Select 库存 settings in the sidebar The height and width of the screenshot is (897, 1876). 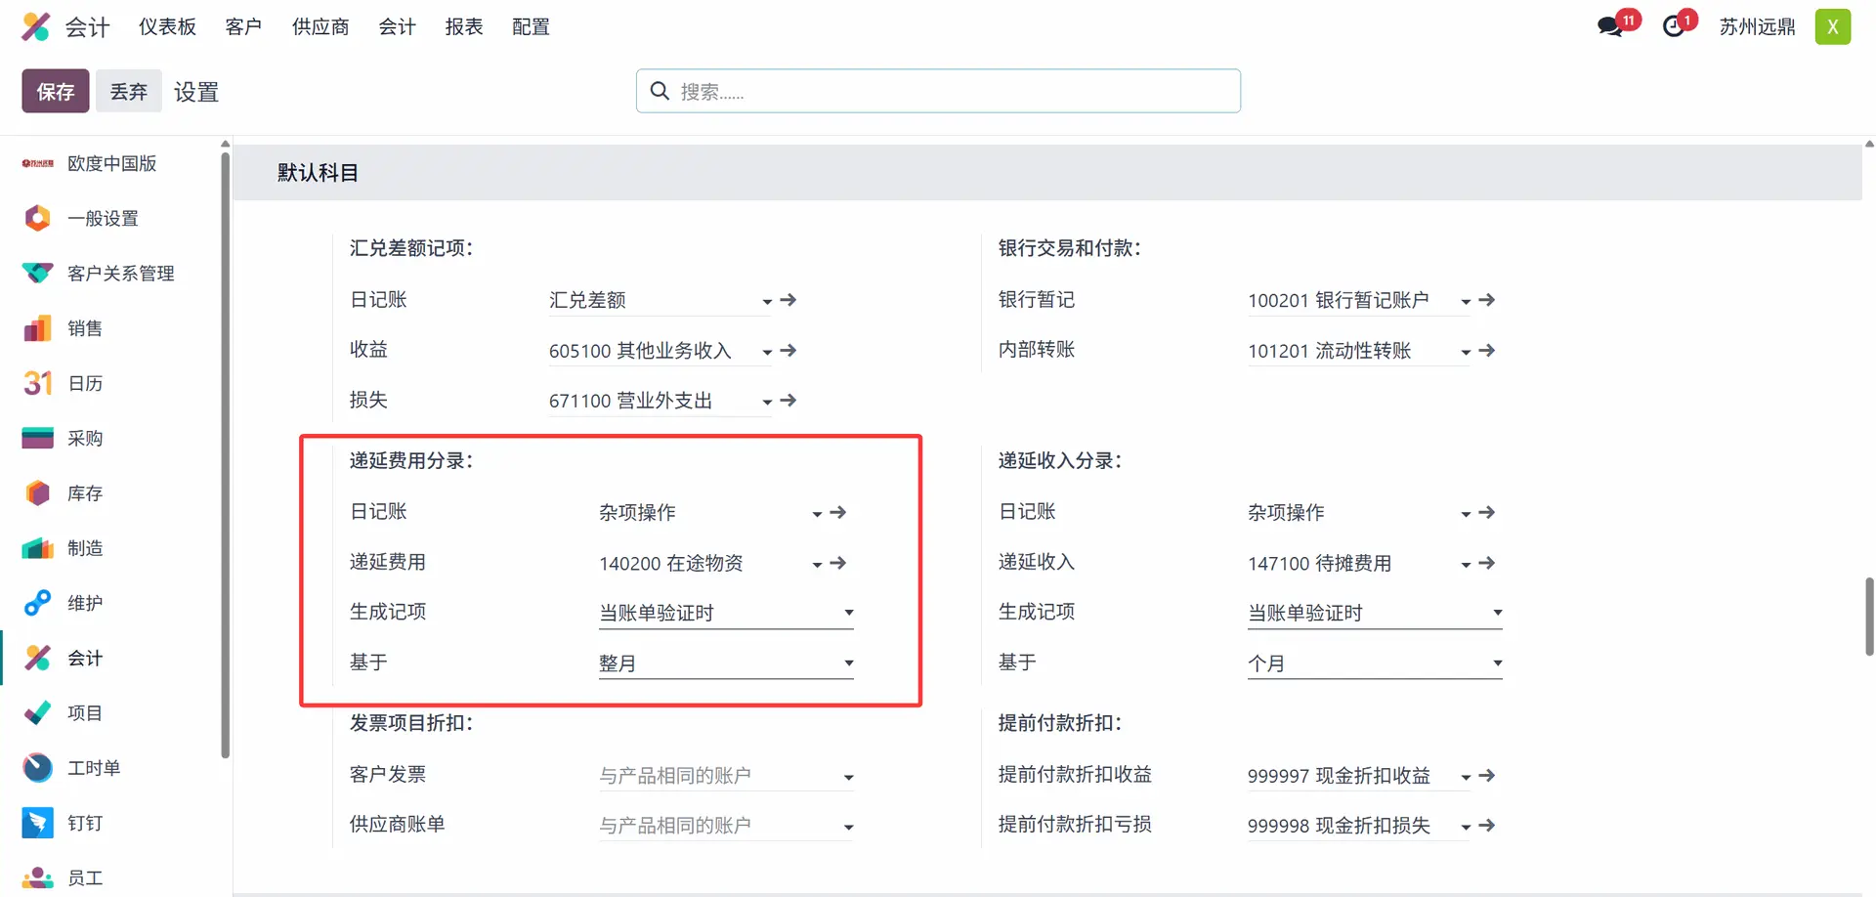[84, 493]
